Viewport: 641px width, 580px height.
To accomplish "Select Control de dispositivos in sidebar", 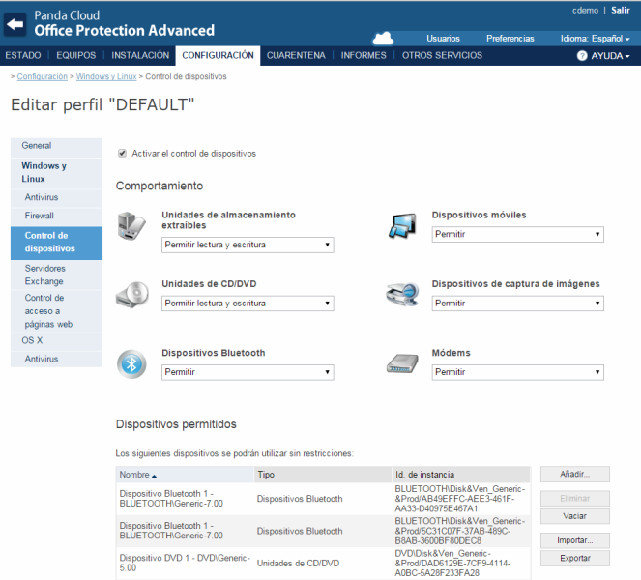I will [56, 244].
